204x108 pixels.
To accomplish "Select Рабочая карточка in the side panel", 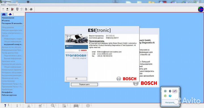I will [x=9, y=95].
